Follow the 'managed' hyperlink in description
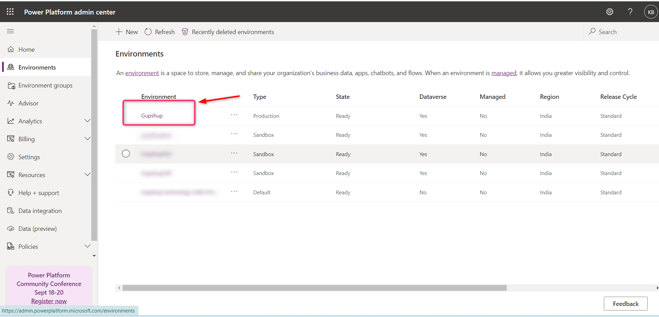 (504, 73)
